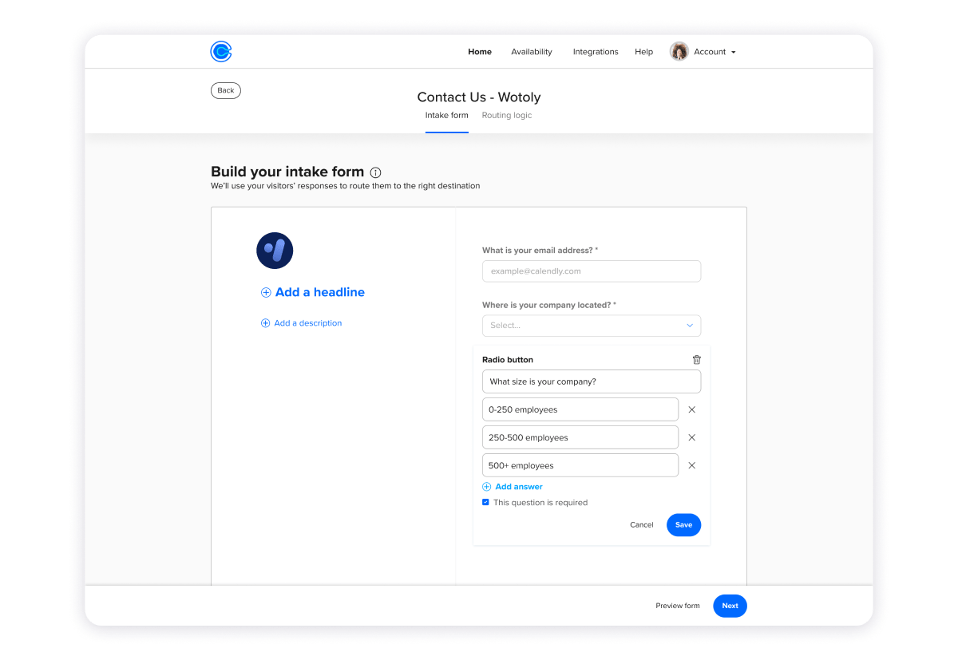
Task: Click Add a headline link
Action: (320, 293)
